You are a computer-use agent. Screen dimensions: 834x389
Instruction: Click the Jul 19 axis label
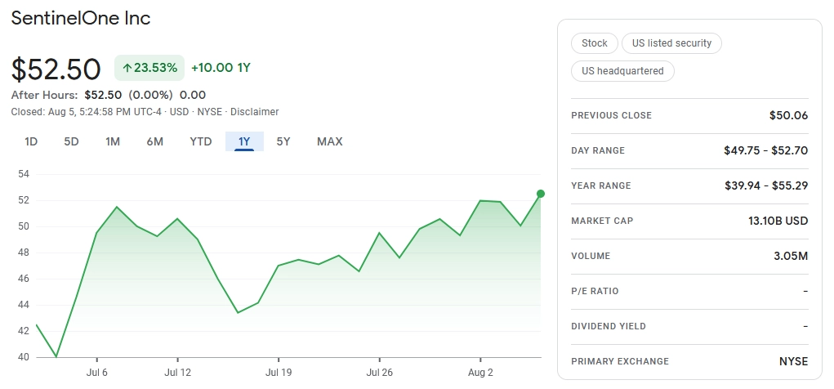coord(279,373)
